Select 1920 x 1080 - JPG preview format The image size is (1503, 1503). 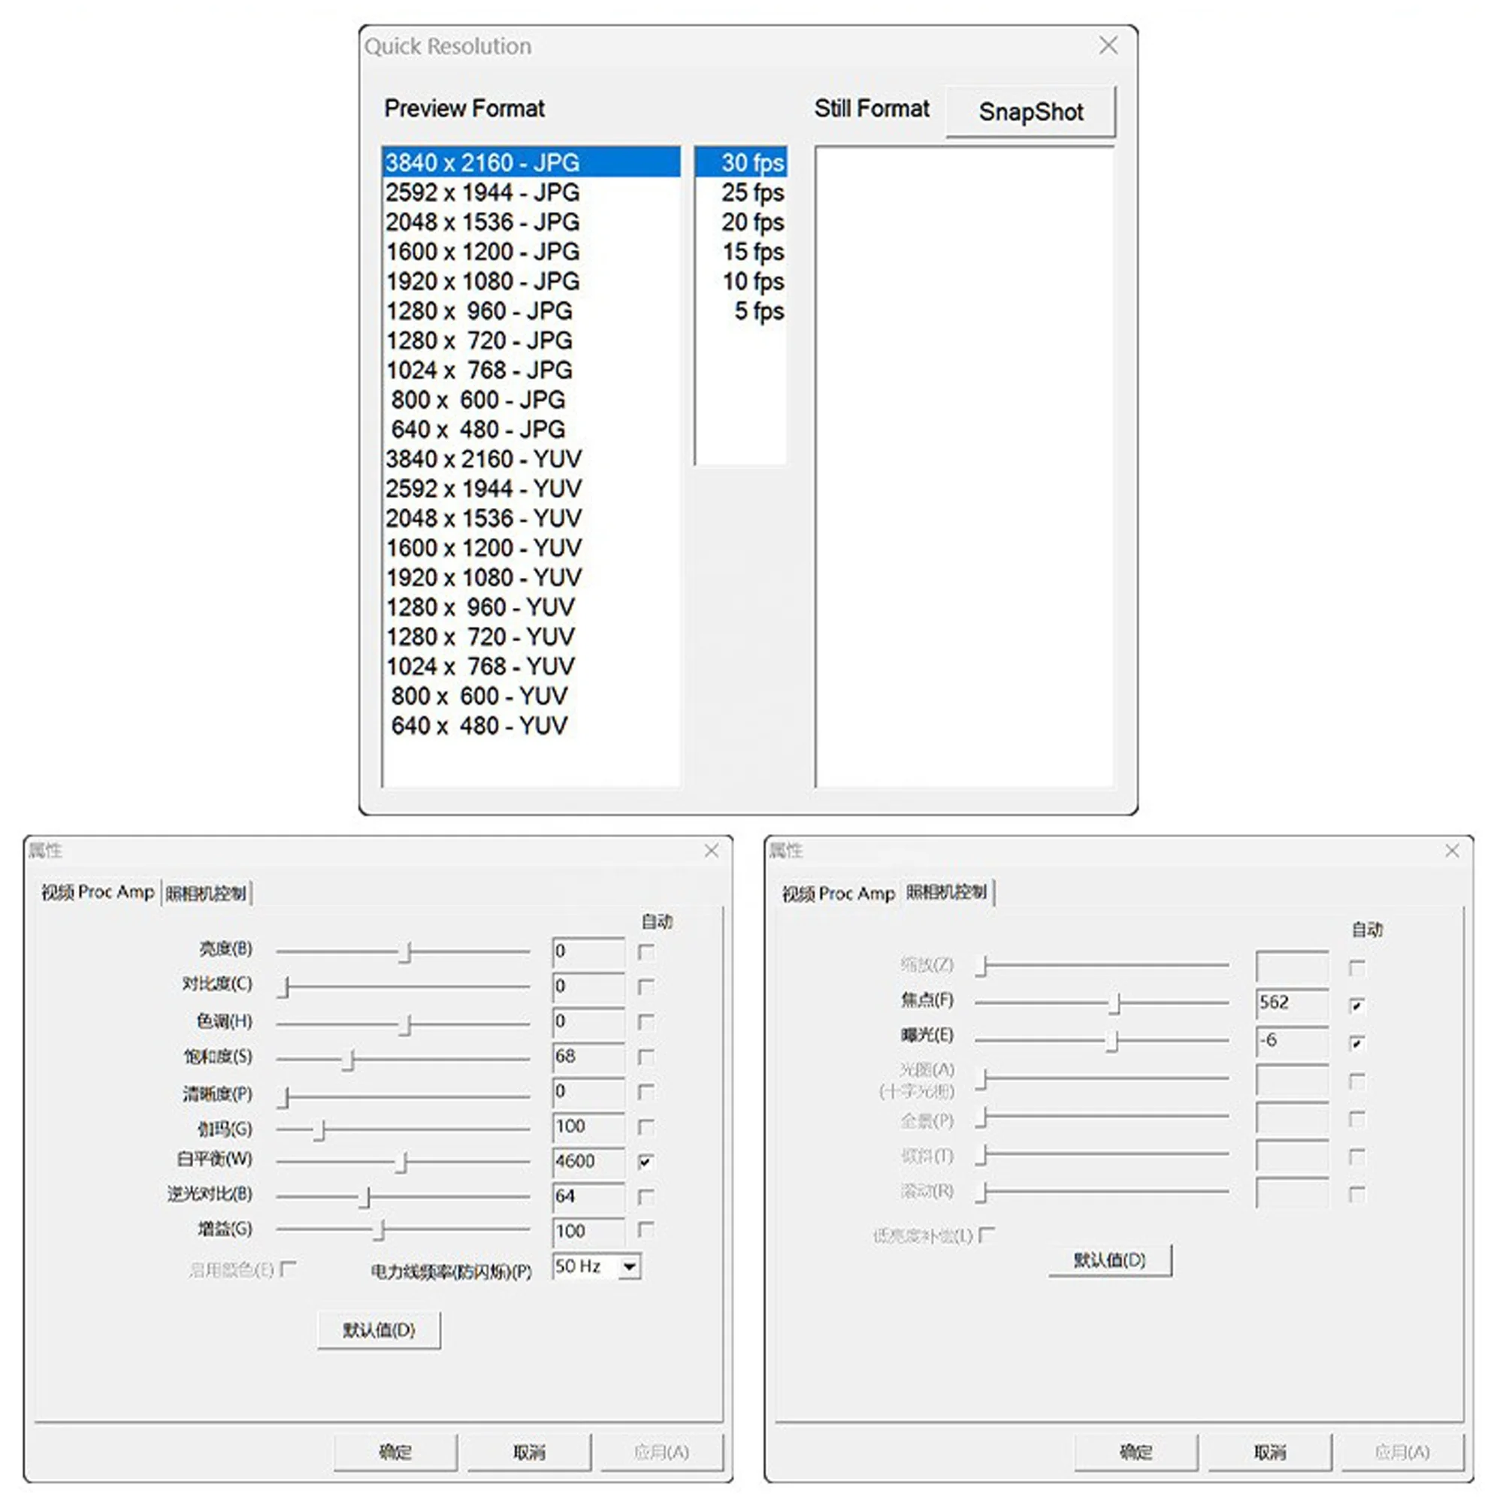482,281
